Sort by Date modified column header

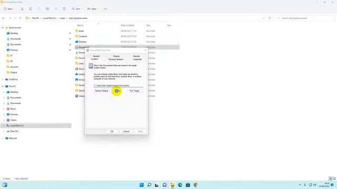point(127,25)
